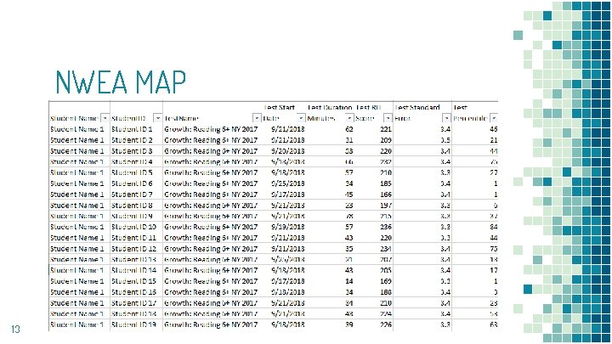612x344 pixels.
Task: Open the Test Duration Minutes filter dropdown
Action: (x=349, y=118)
